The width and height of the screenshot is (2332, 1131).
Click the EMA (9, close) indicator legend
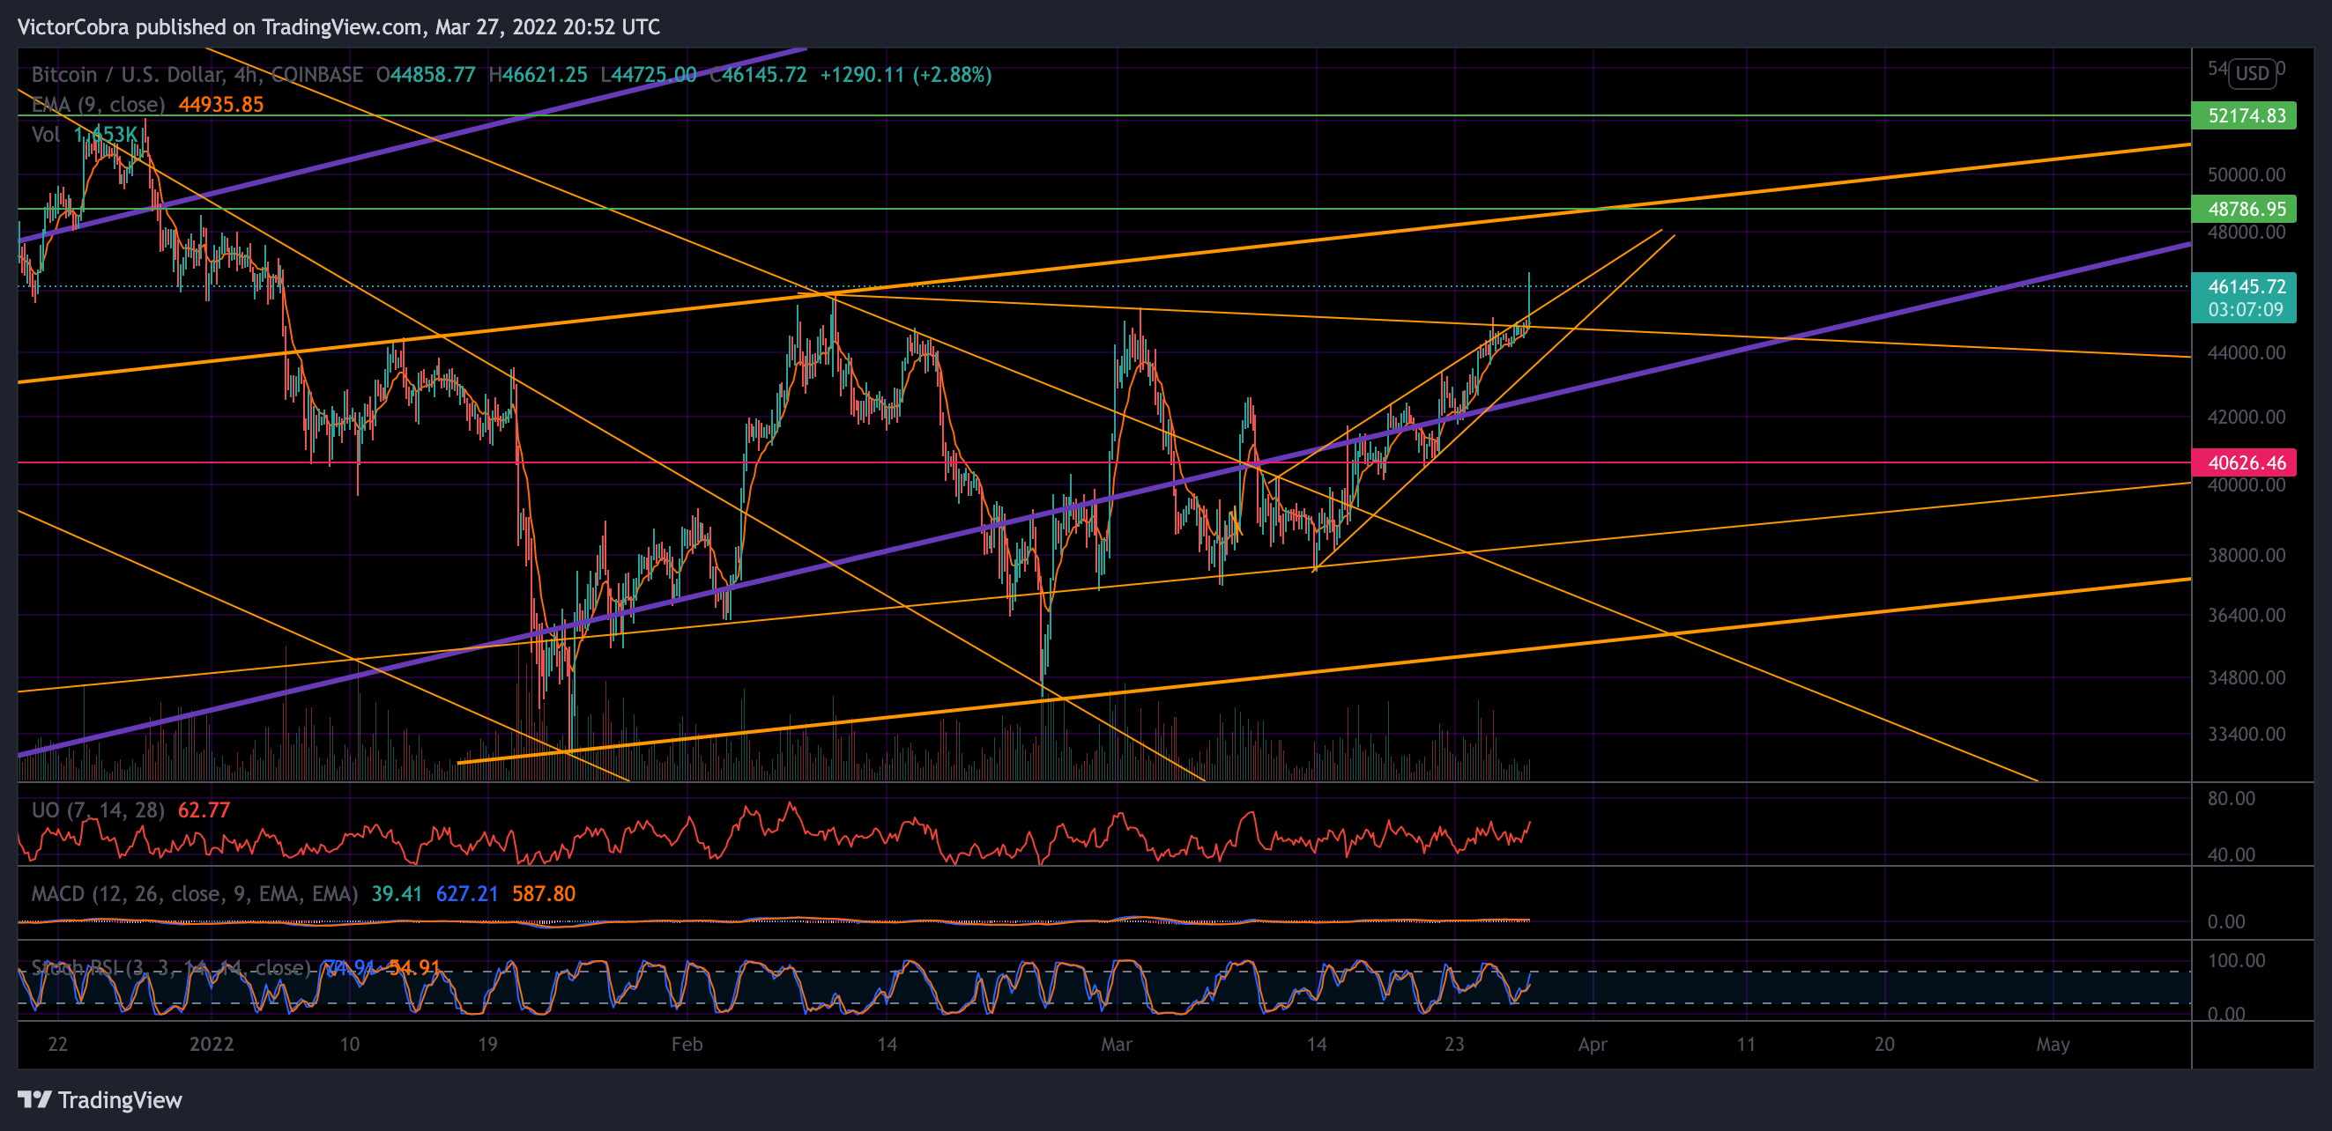[x=98, y=104]
